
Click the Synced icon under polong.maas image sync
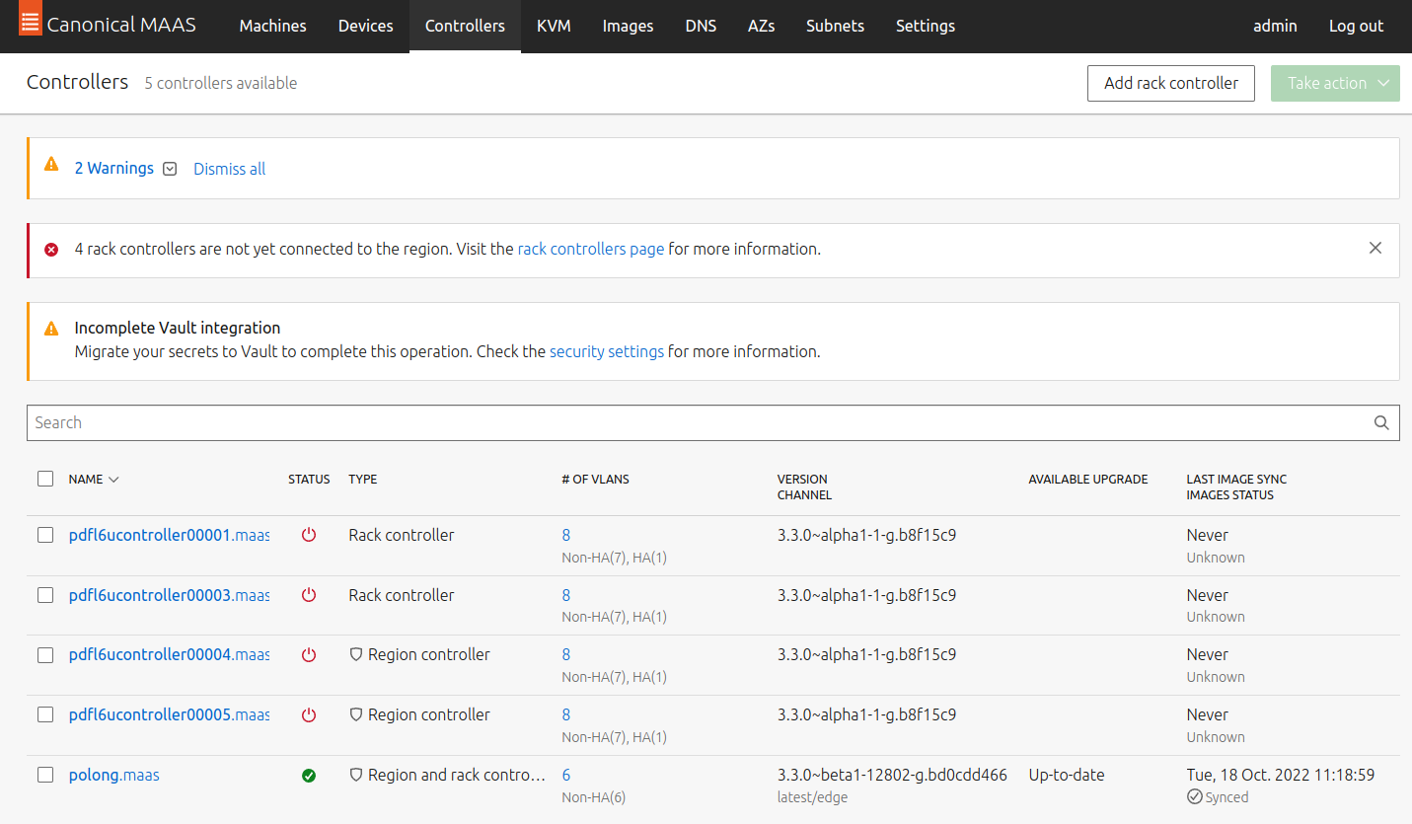coord(1194,796)
